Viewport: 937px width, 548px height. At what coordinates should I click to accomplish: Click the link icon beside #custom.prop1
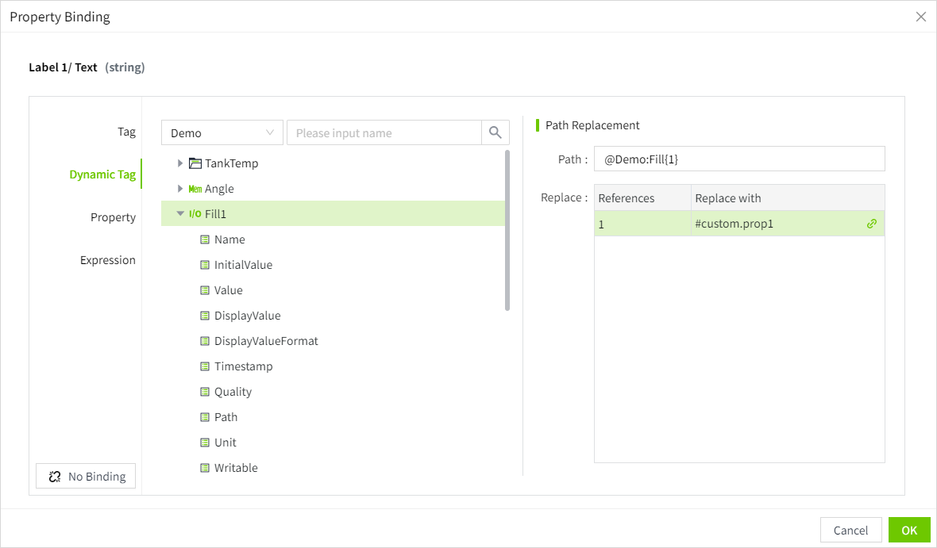(871, 224)
